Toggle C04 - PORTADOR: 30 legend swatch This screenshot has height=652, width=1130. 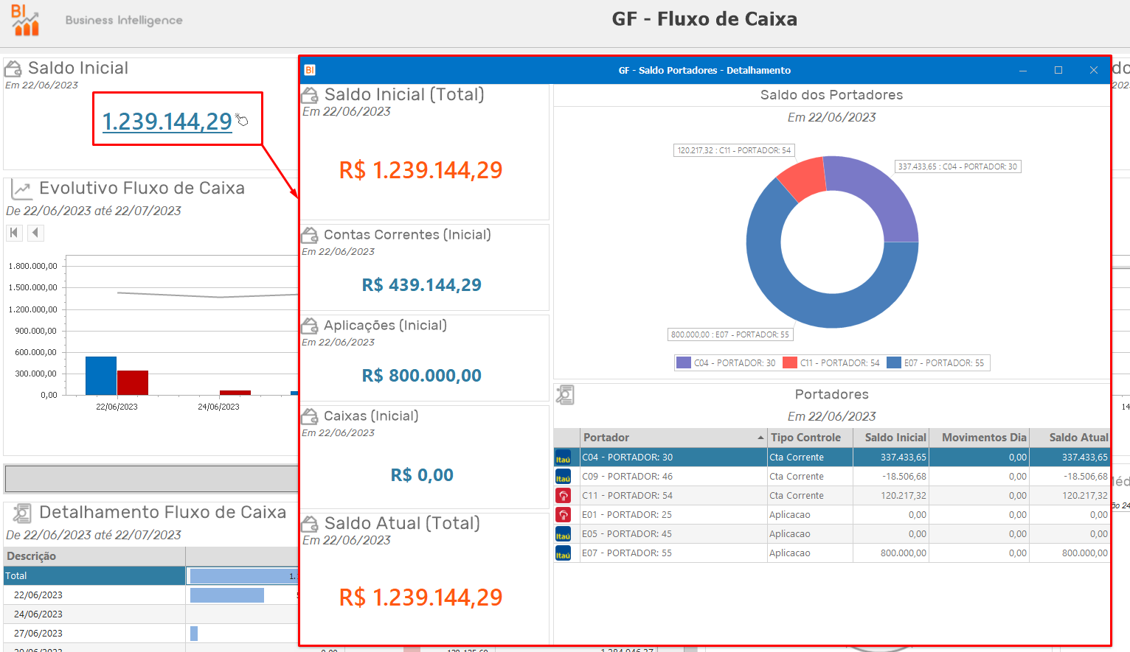coord(684,362)
